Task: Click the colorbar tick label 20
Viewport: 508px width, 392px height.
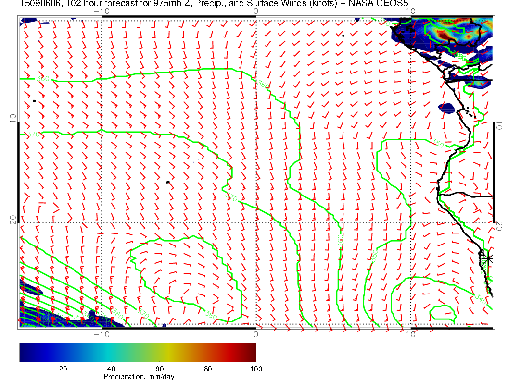Action: (63, 368)
